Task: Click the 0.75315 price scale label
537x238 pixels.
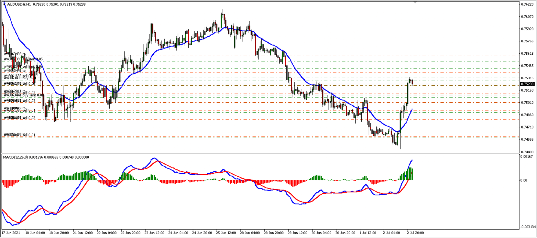Action: pos(527,78)
